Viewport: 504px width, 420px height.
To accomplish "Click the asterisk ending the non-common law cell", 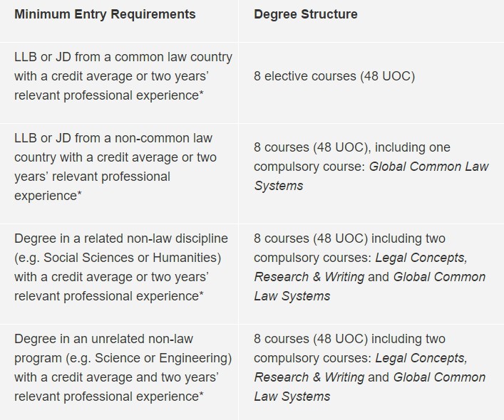I will click(x=81, y=194).
